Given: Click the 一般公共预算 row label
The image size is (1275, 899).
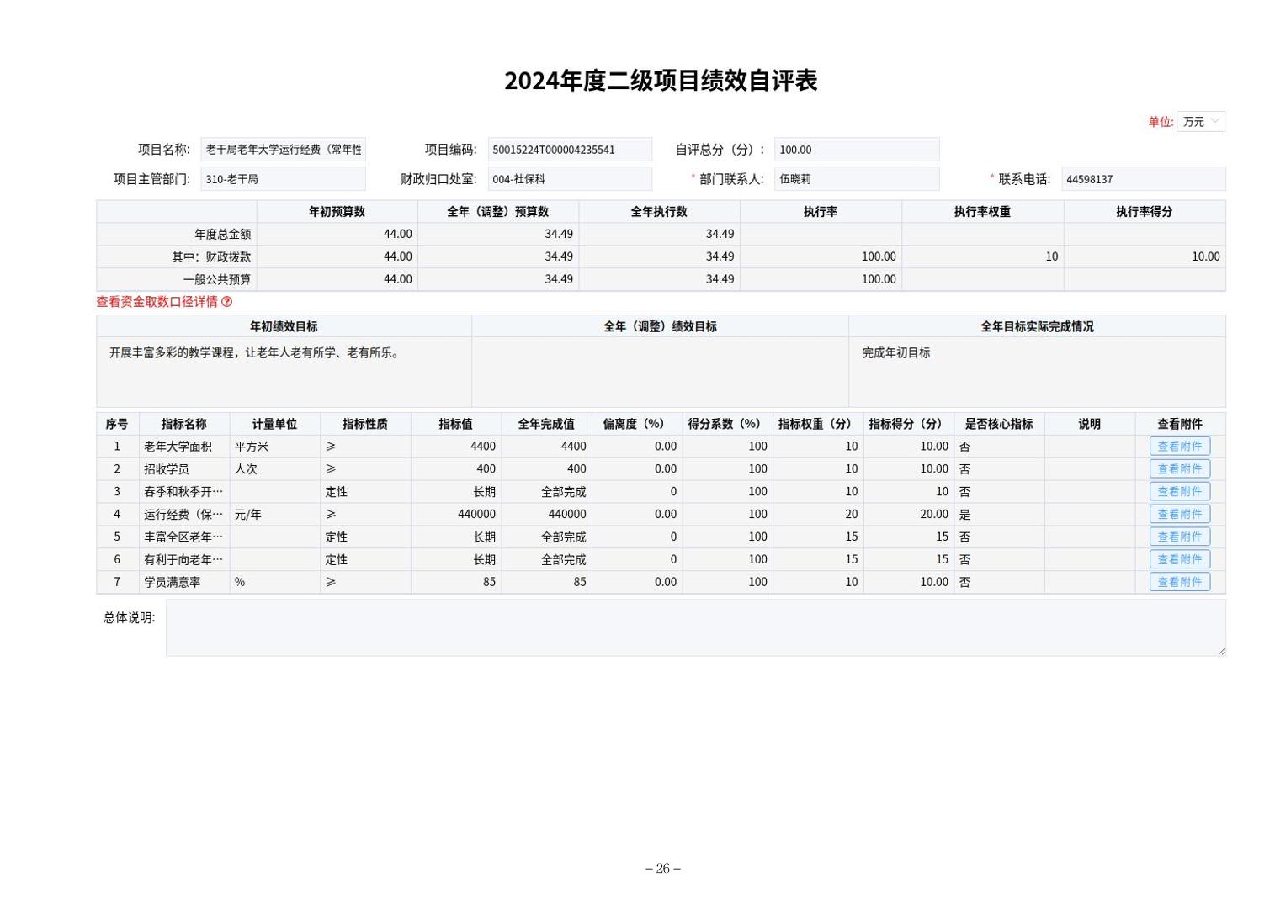Looking at the screenshot, I should coord(217,279).
